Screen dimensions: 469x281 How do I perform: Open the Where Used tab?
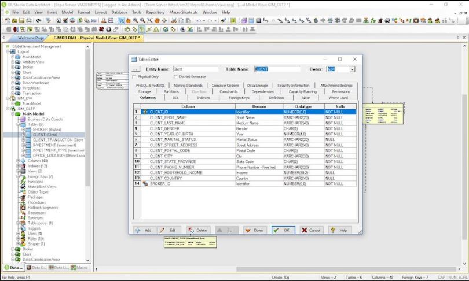click(338, 98)
